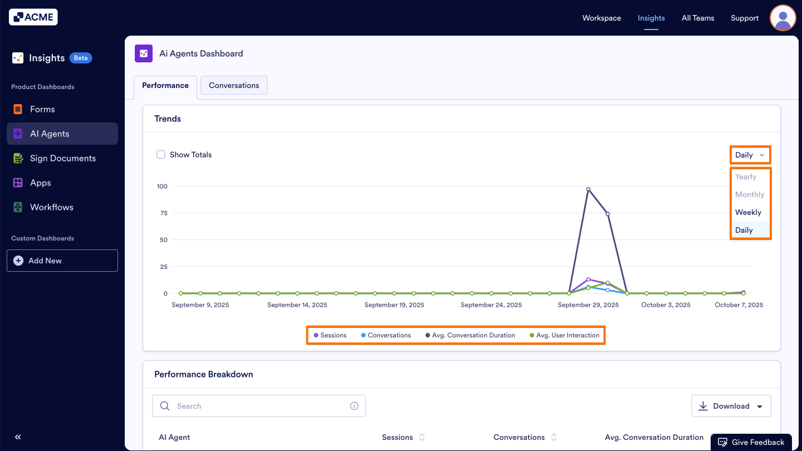Click the search magnifier icon
The height and width of the screenshot is (451, 802).
tap(165, 406)
